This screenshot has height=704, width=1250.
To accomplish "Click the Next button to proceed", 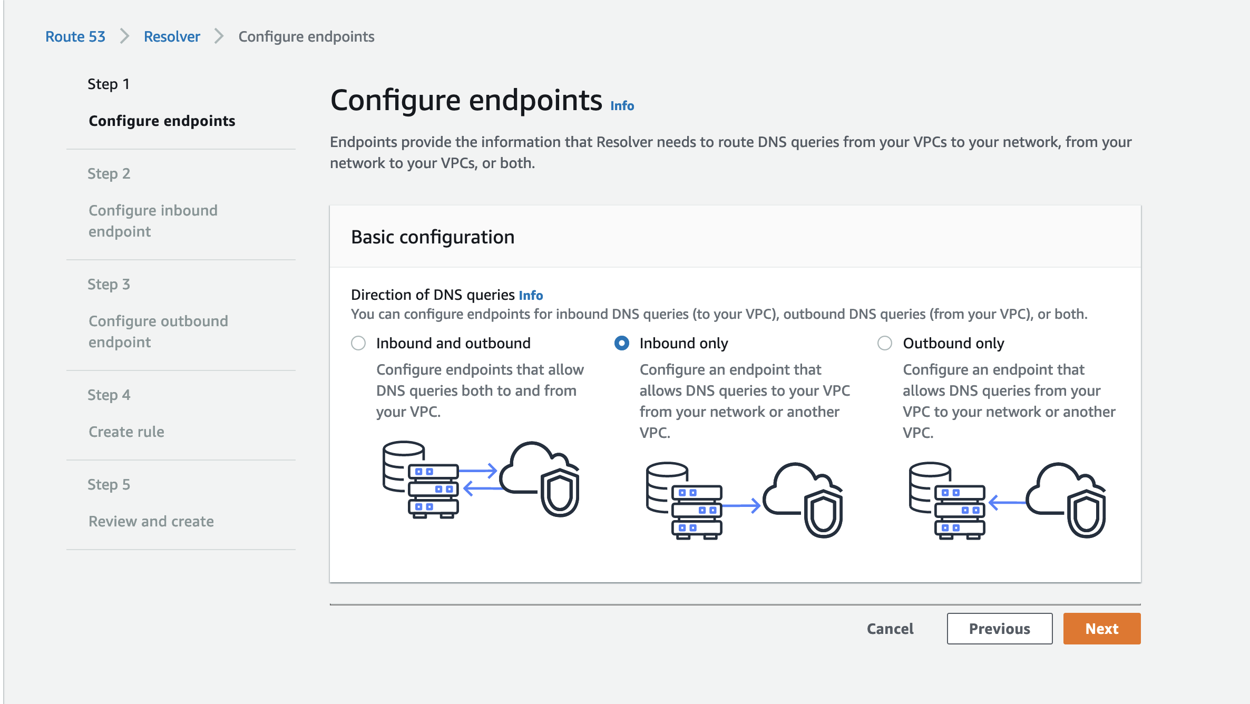I will [x=1101, y=629].
